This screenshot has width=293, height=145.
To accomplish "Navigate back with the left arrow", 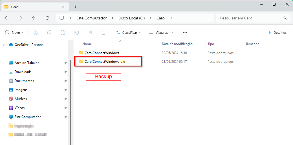I will point(7,18).
